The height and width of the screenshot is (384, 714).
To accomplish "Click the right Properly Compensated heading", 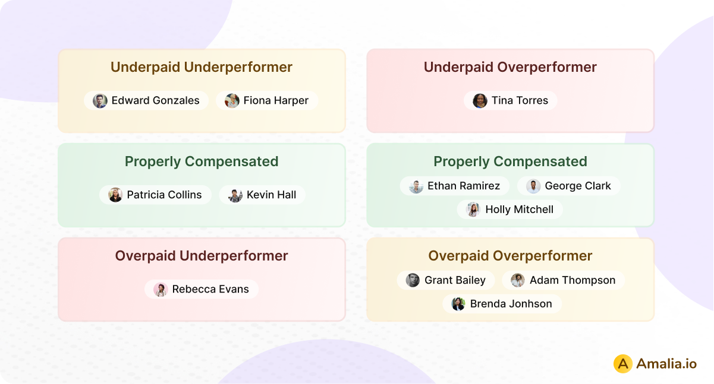I will (510, 161).
